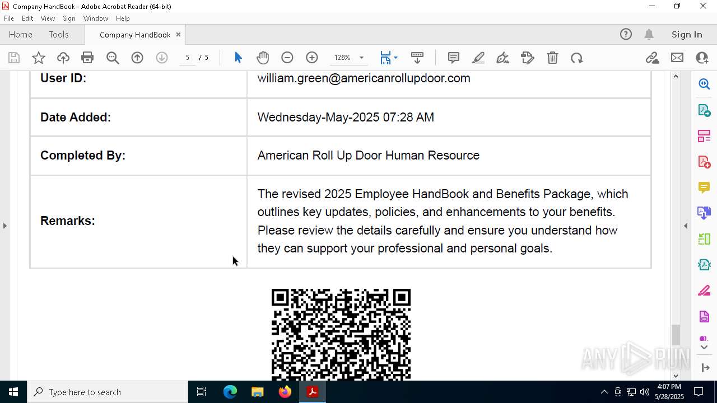Switch to the Home tab
Viewport: 717px width, 403px height.
coord(21,35)
